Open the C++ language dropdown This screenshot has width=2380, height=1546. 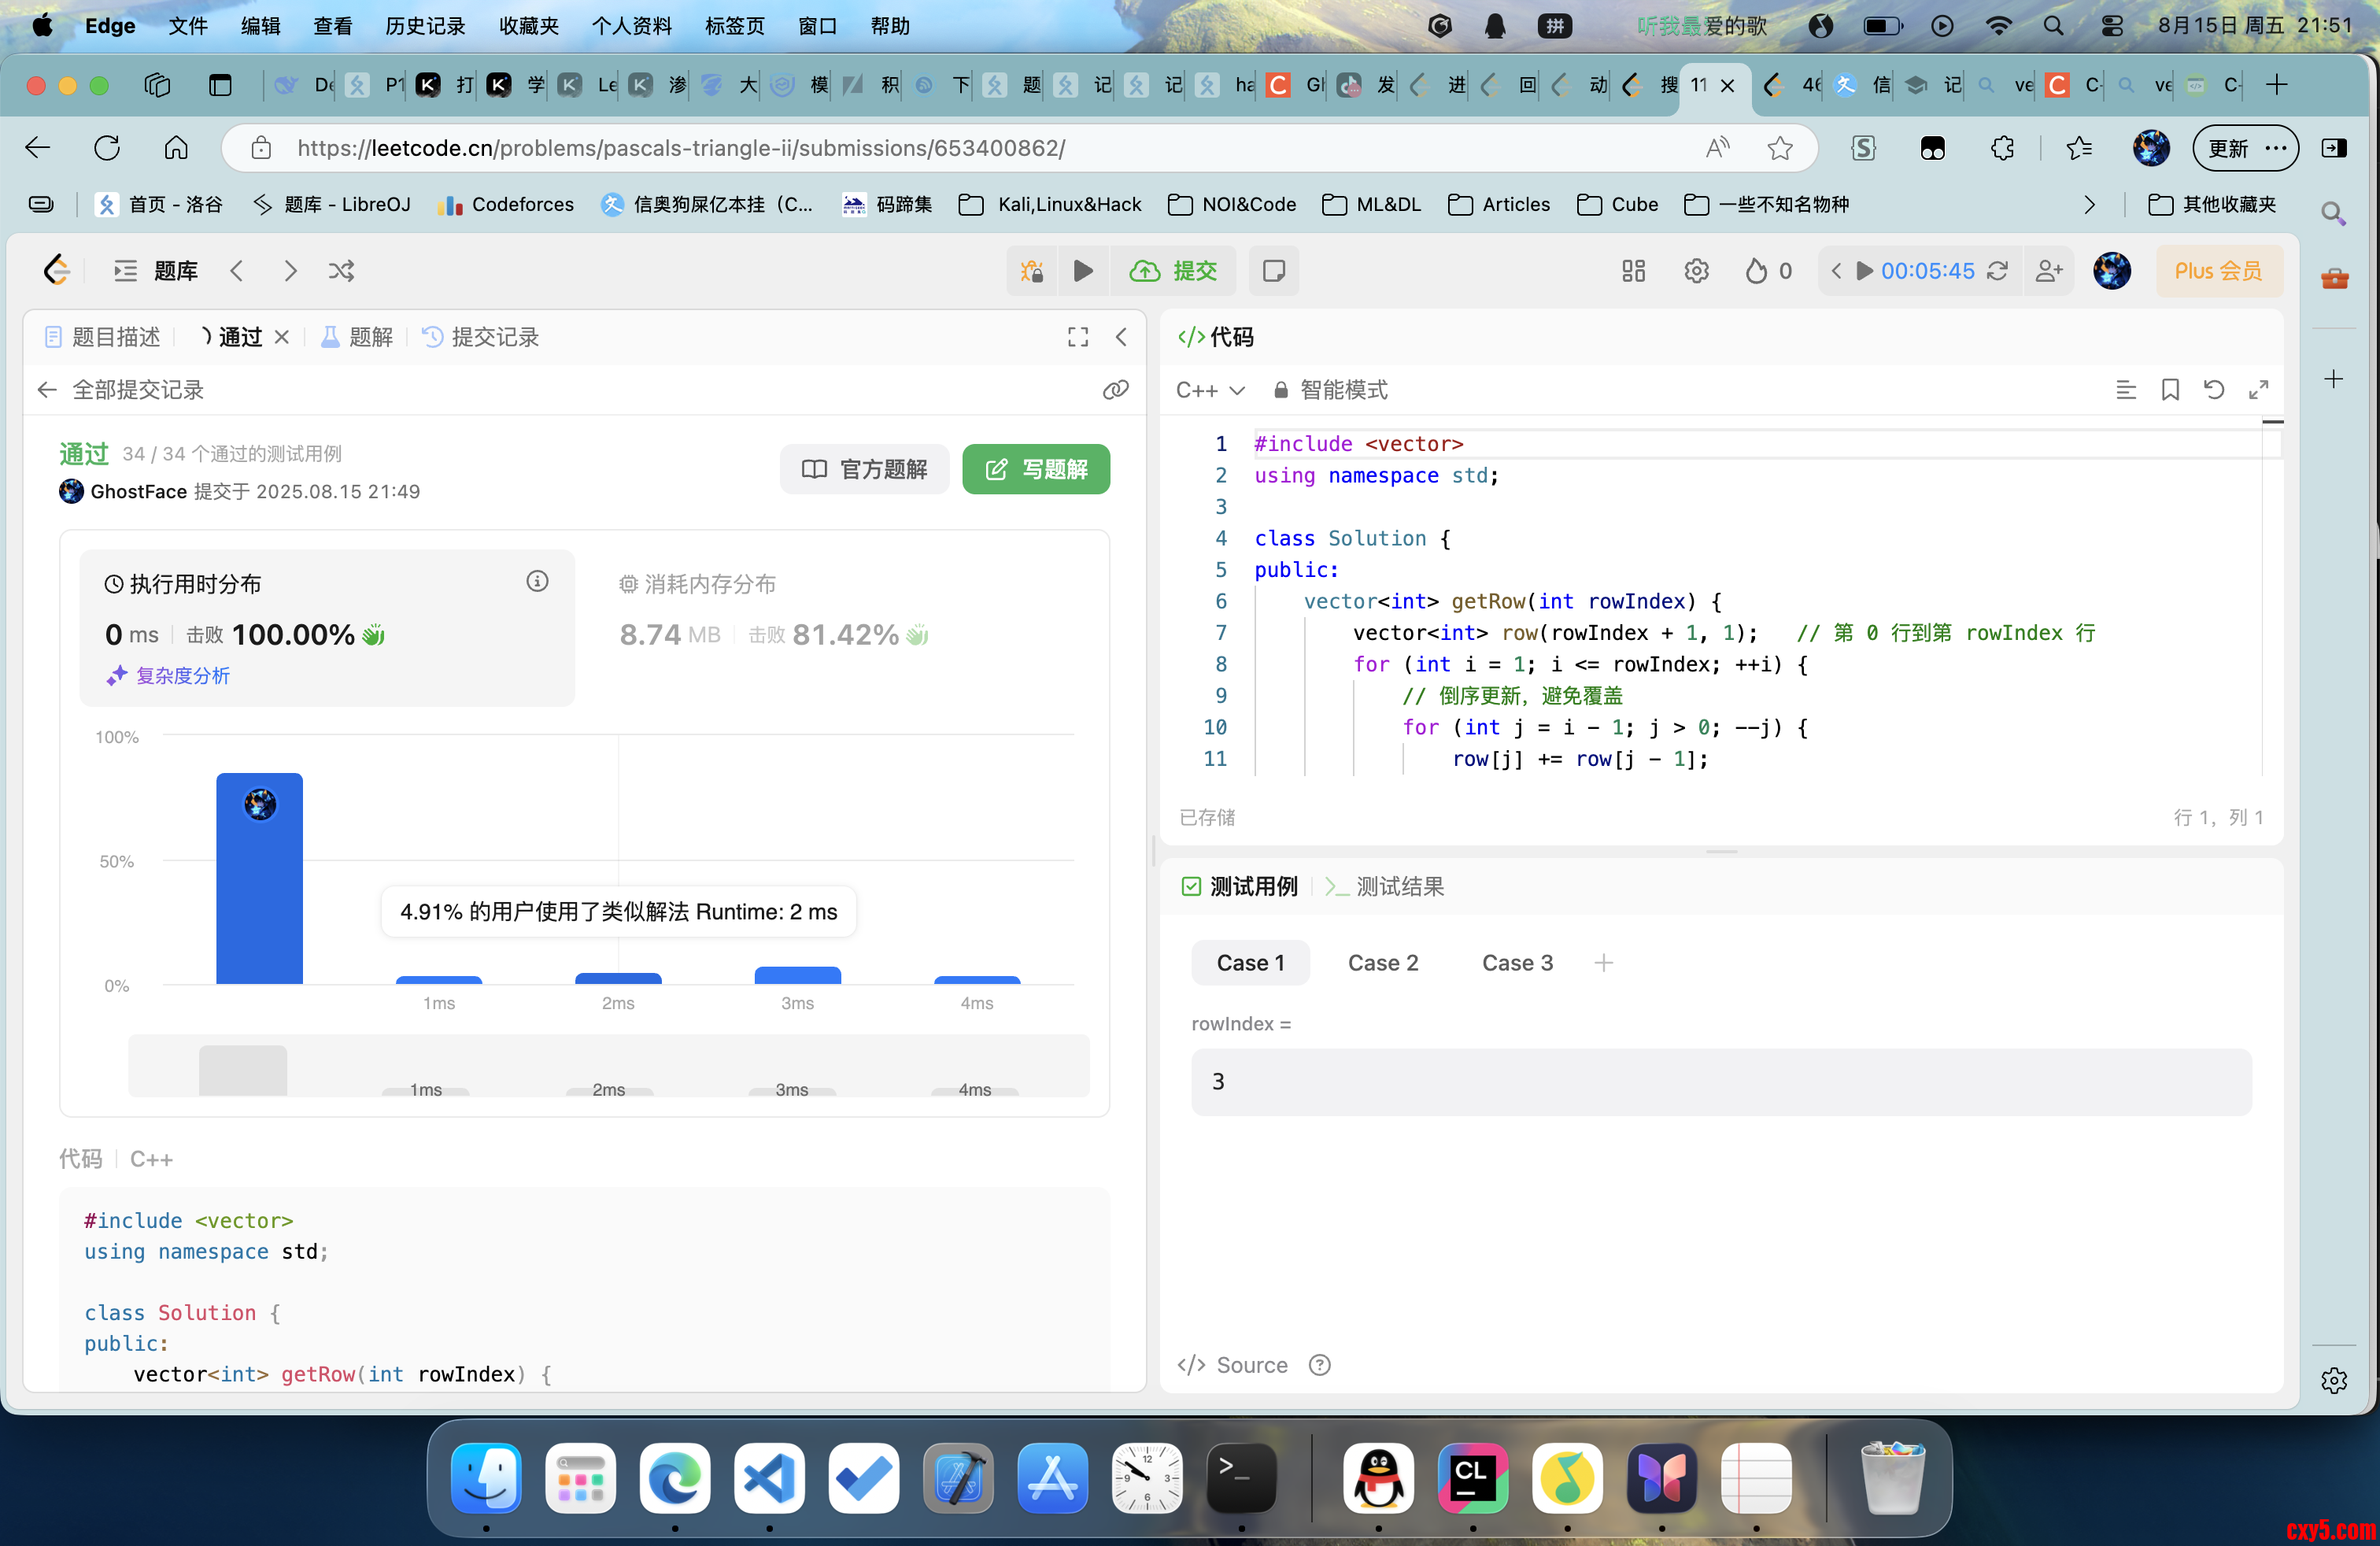(1209, 390)
